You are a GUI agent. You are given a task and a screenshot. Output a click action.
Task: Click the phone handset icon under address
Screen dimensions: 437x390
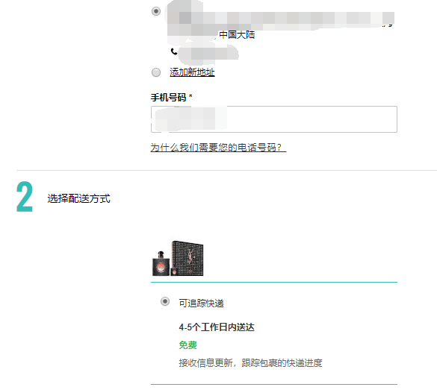pos(174,51)
